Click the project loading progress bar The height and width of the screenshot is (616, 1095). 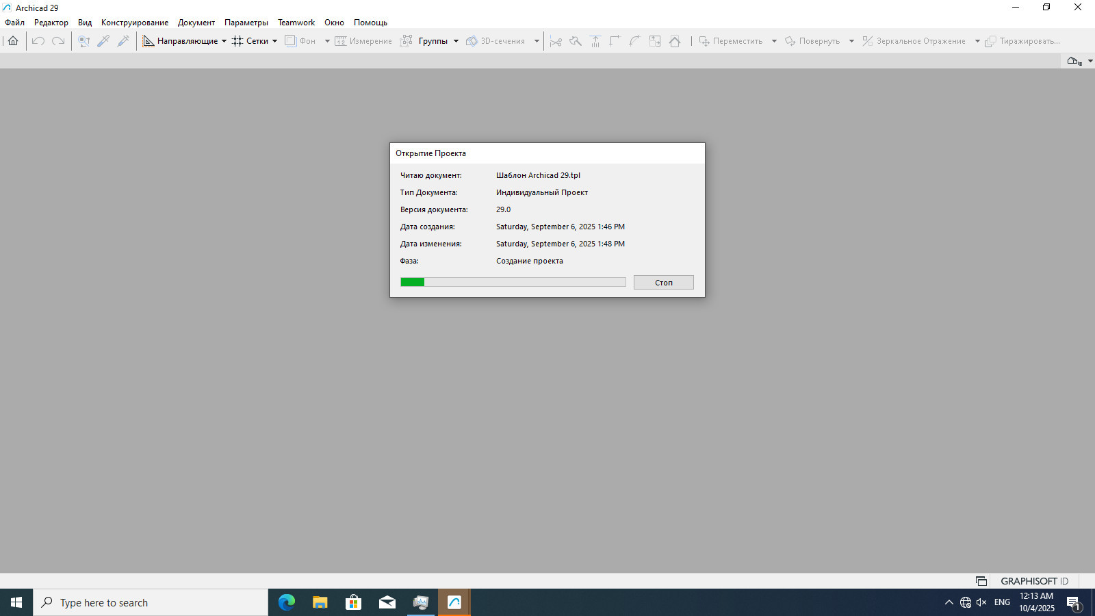(x=513, y=282)
